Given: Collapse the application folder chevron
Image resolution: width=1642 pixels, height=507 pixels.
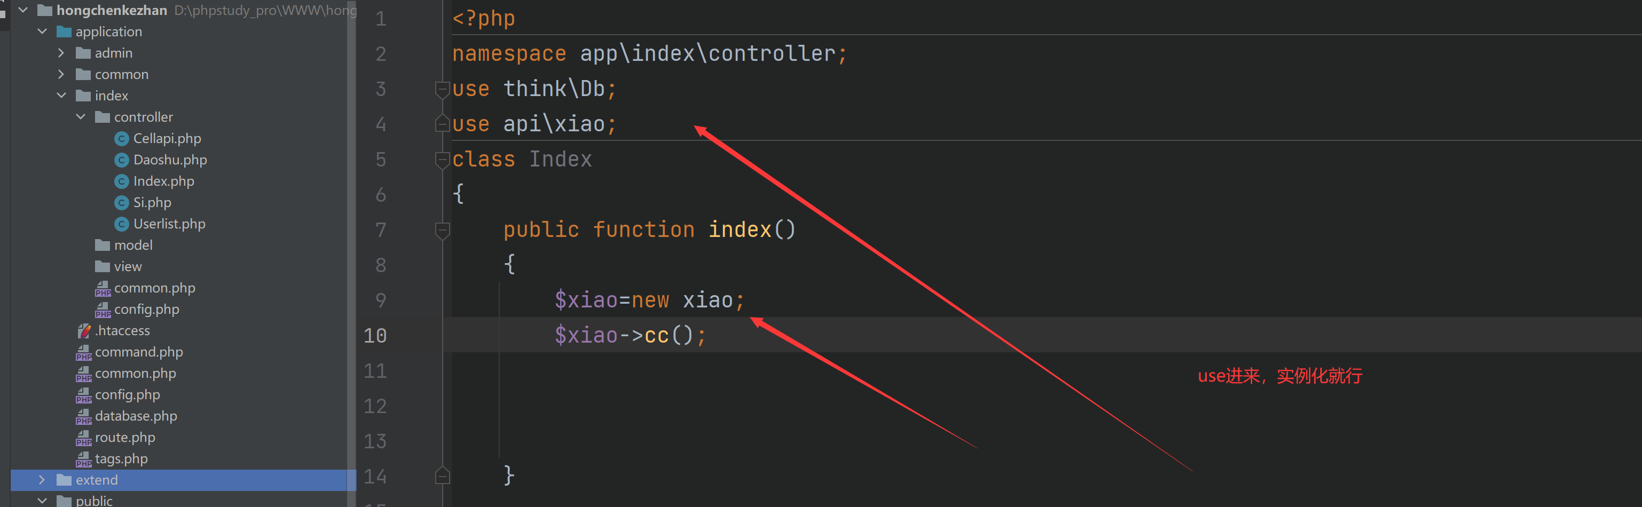Looking at the screenshot, I should (43, 31).
